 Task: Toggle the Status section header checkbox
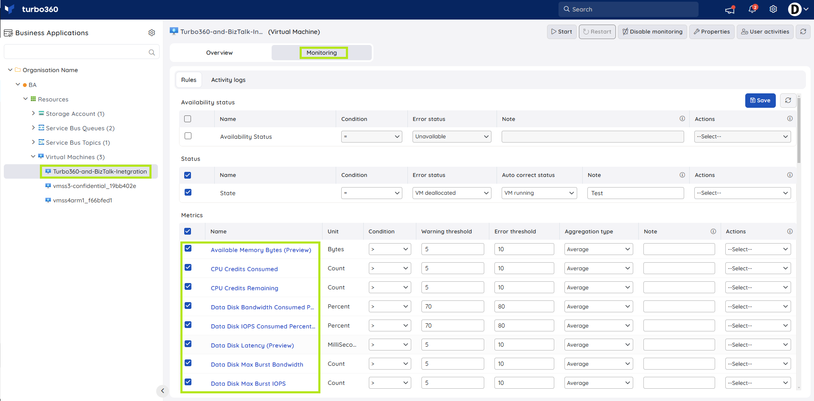tap(188, 175)
